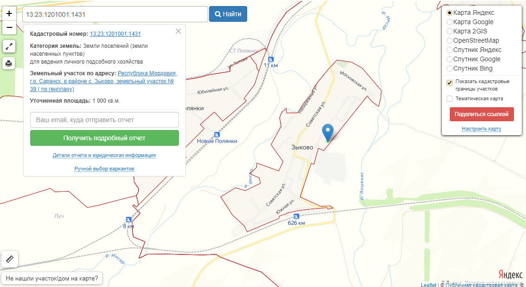The image size is (526, 287).
Task: Click the blue location marker pin
Action: tap(328, 132)
